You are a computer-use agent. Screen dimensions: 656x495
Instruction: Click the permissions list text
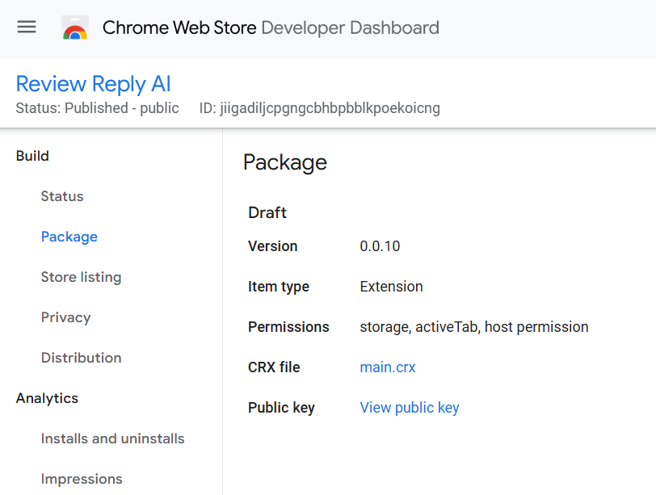[474, 327]
